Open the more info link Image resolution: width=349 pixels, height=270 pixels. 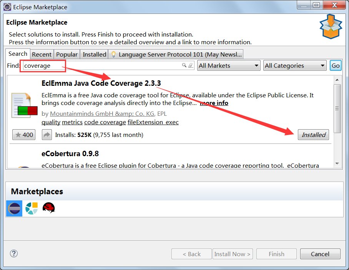(x=214, y=103)
